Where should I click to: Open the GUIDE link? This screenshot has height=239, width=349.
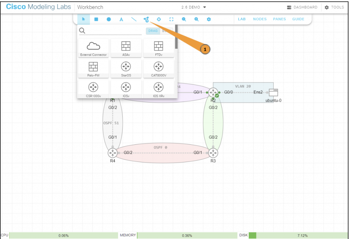[x=298, y=19]
